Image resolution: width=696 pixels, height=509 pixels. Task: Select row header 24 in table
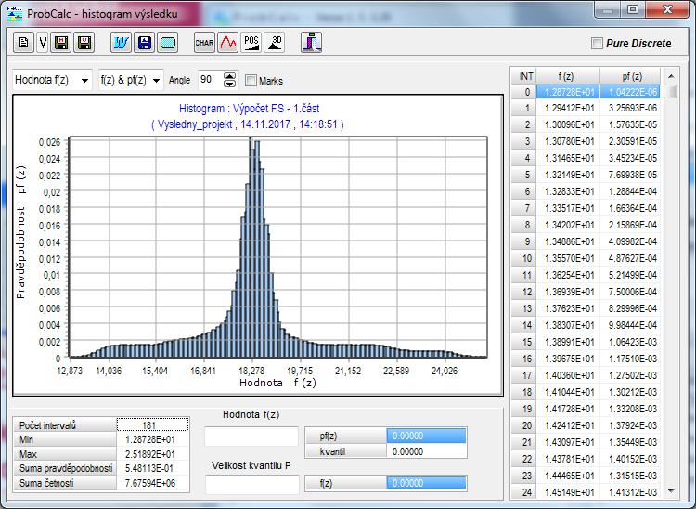523,492
